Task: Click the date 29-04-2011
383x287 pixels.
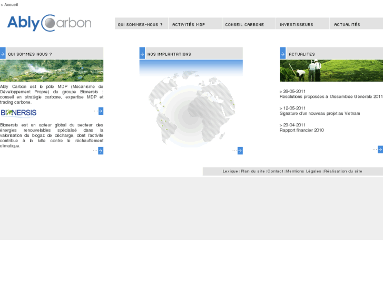Action: [294, 125]
